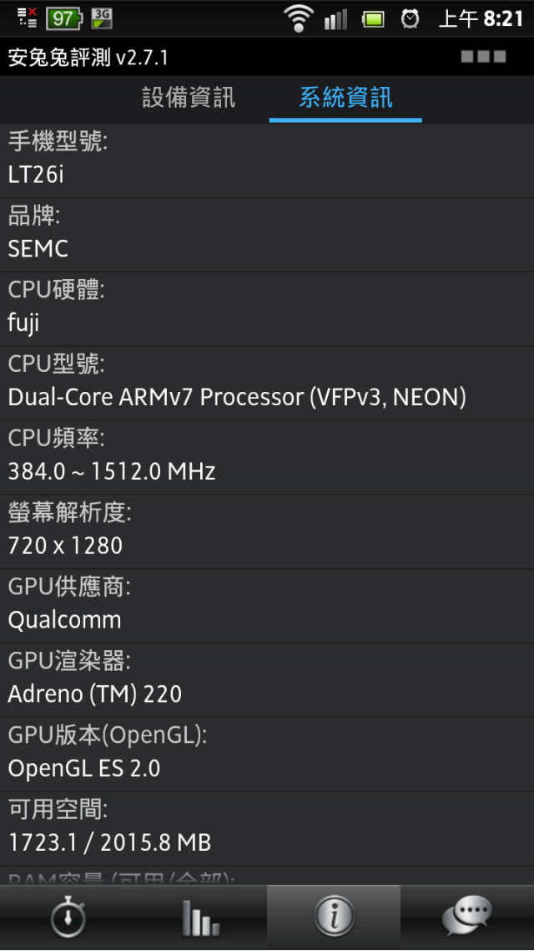Tap the Wi-Fi signal status icon
Viewport: 534px width, 951px height.
point(299,18)
